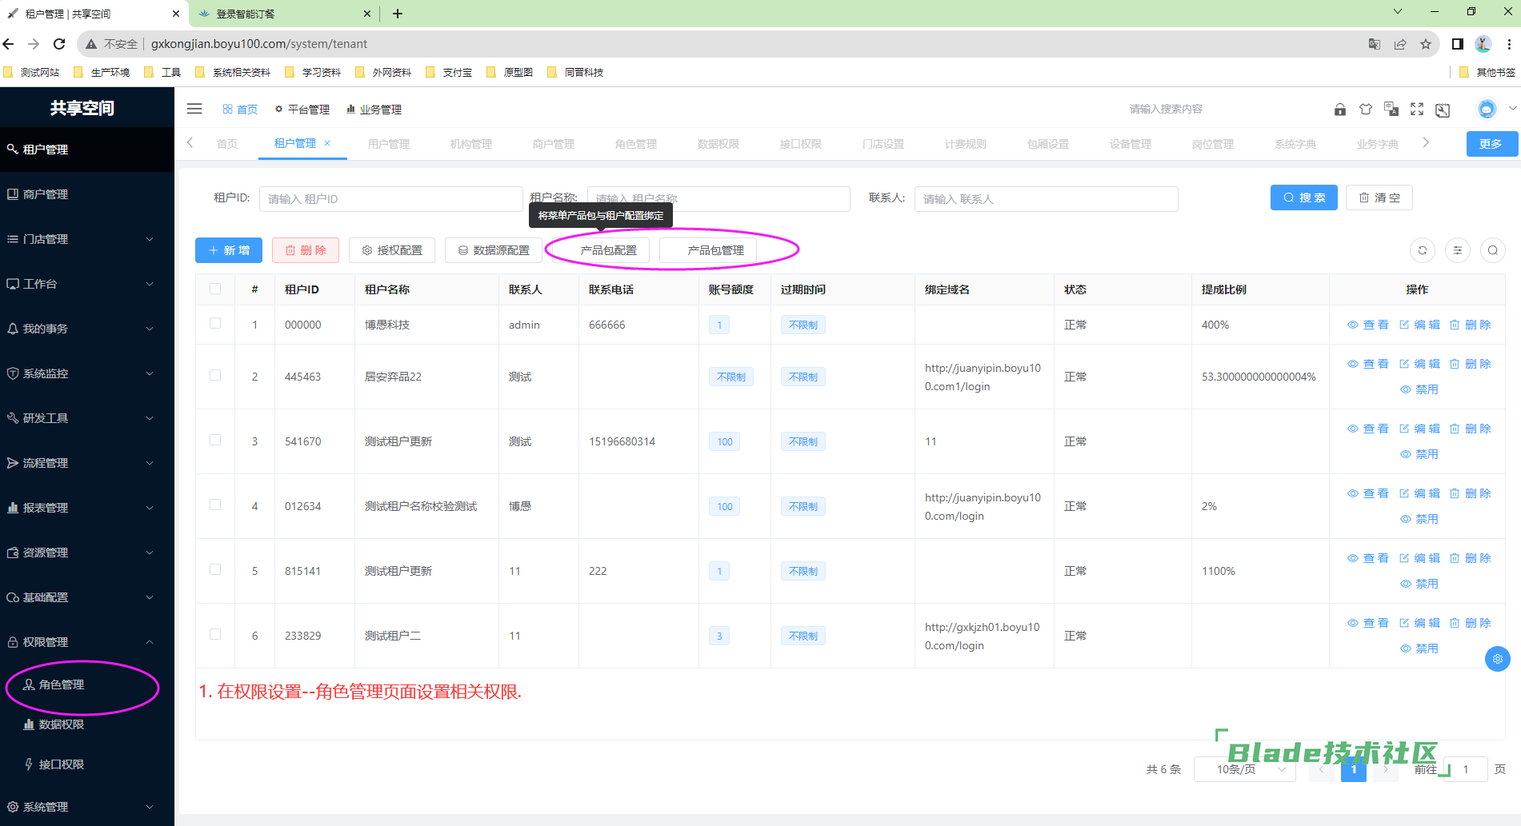
Task: Expand 我的事务 sidebar menu
Action: tap(87, 329)
